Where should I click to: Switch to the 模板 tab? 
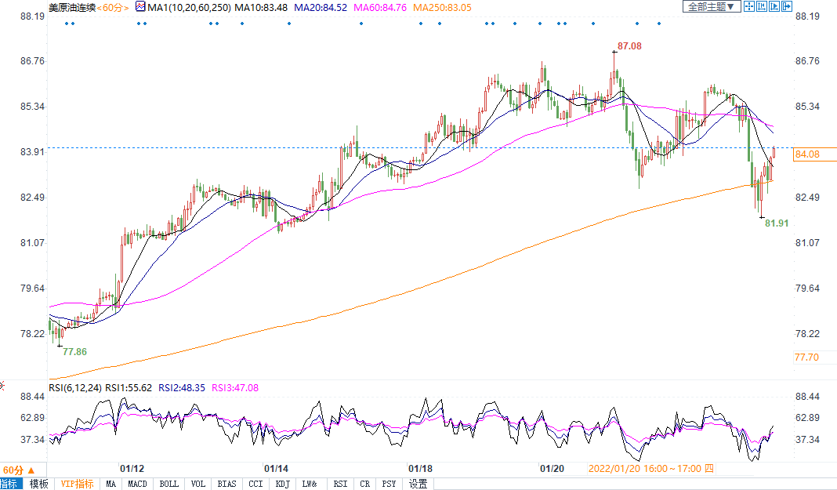tap(39, 484)
